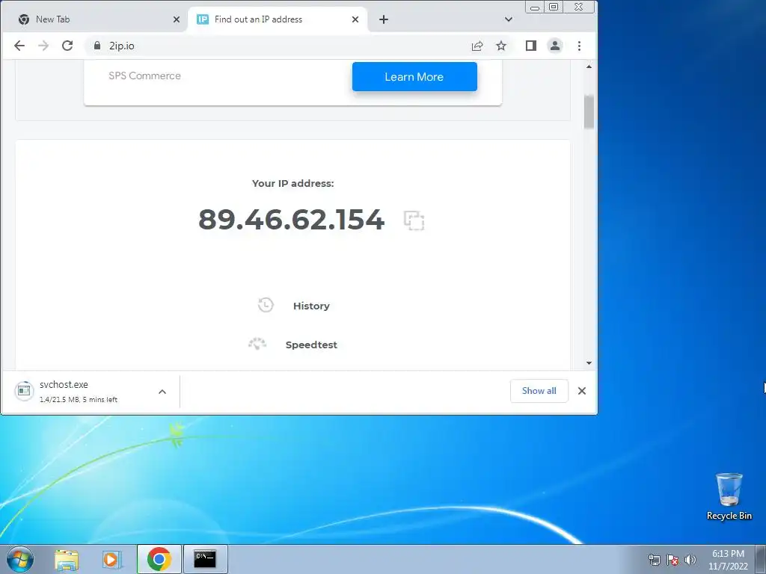Open the Recycle Bin desktop icon

tap(729, 496)
